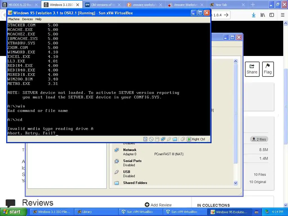The image size is (288, 216).
Task: Click the browser page scroll down arrow
Action: point(286,205)
